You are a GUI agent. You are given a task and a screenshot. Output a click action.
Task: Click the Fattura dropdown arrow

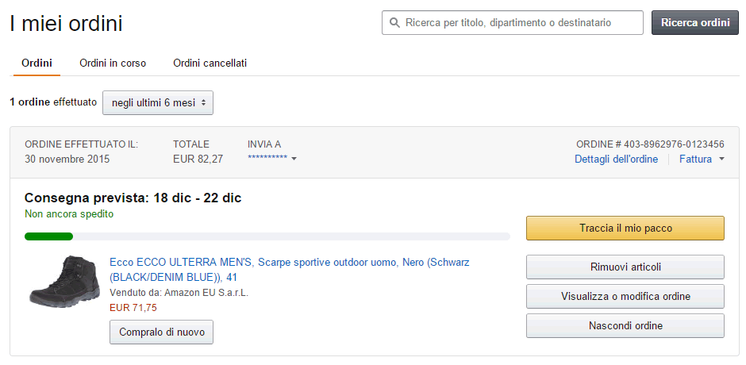coord(721,159)
